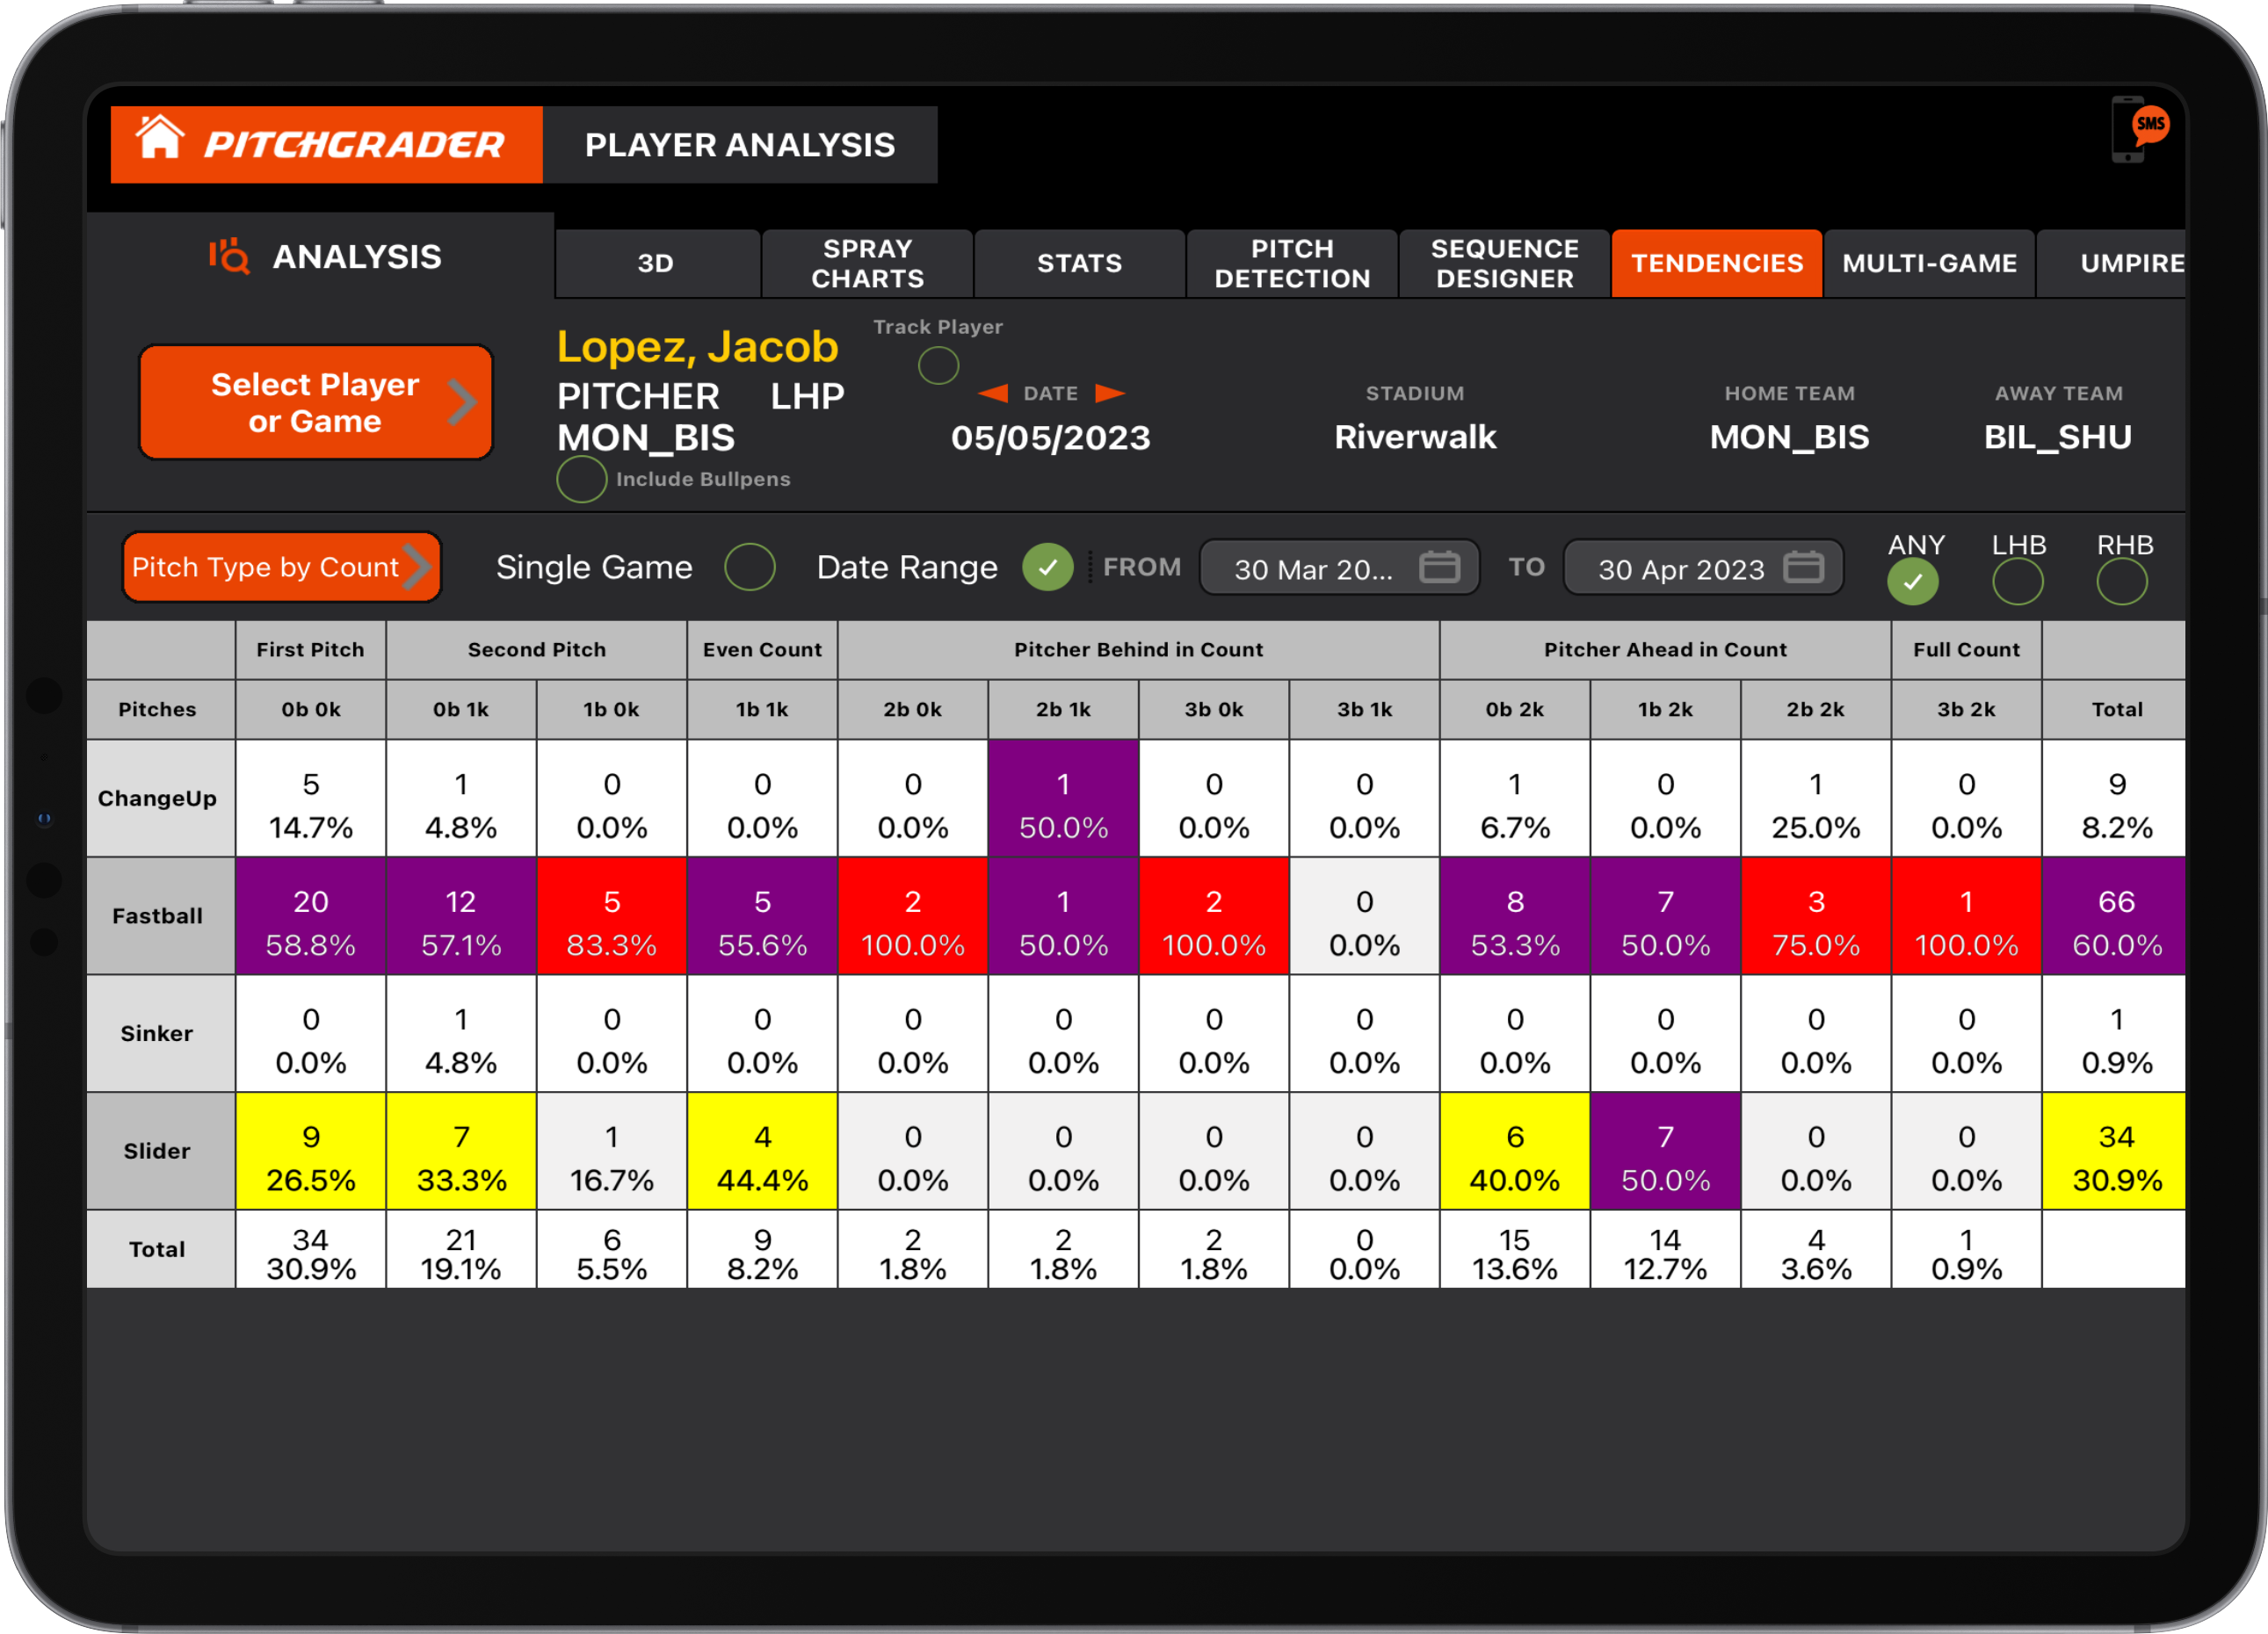Viewport: 2268px width, 1634px height.
Task: Open the TO date field showing 30 Apr 2023
Action: pyautogui.click(x=1685, y=568)
